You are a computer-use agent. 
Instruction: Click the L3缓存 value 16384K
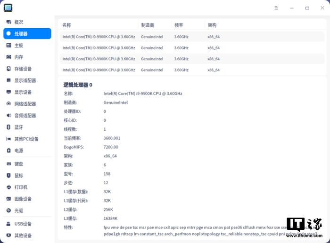(110, 219)
